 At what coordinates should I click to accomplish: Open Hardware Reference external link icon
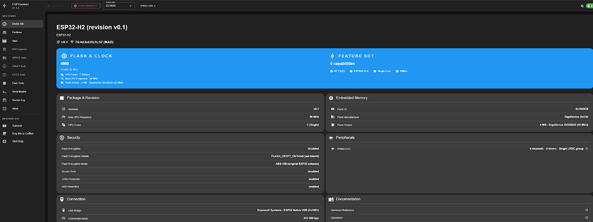pyautogui.click(x=587, y=210)
